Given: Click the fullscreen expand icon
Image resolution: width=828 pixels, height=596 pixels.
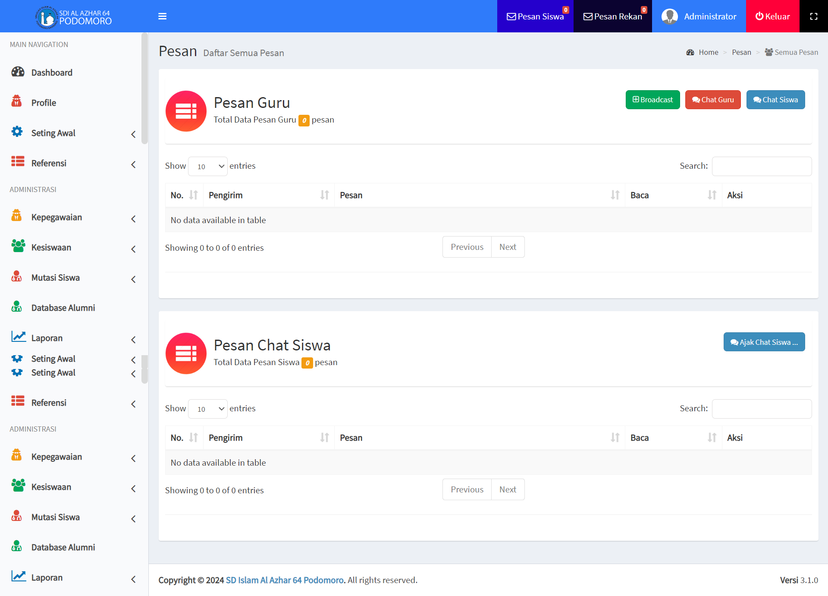Looking at the screenshot, I should 813,16.
